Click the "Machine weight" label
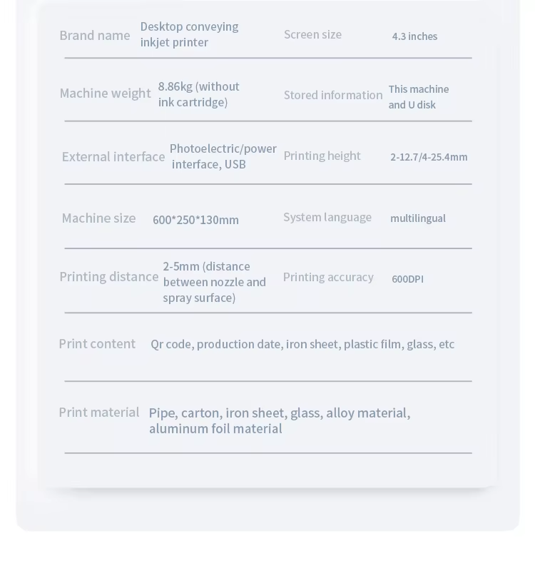535x561 pixels. pyautogui.click(x=105, y=93)
